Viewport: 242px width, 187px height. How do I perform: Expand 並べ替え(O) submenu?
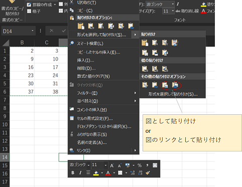[103, 101]
